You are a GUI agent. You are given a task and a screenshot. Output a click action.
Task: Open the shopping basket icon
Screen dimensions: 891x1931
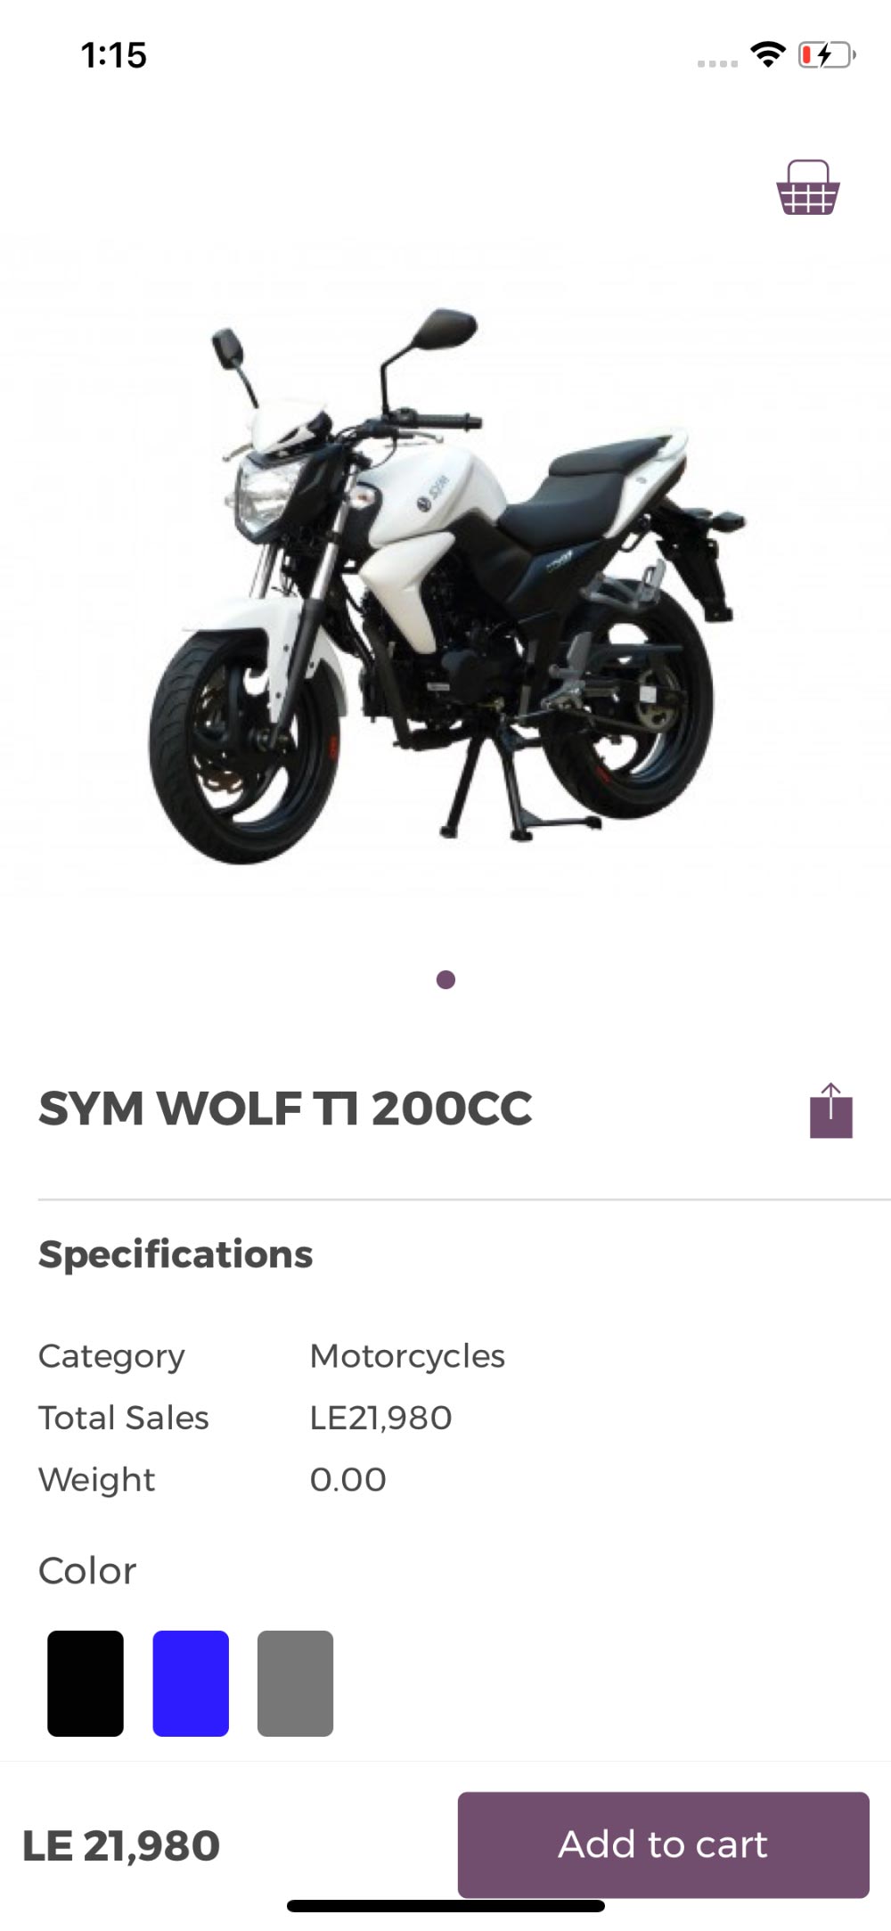point(808,188)
